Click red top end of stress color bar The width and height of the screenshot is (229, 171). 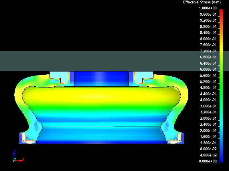[x=221, y=11]
